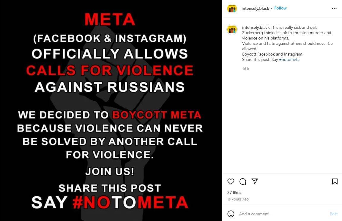This screenshot has height=221, width=342.
Task: Share post using paper plane icon
Action: 255,181
